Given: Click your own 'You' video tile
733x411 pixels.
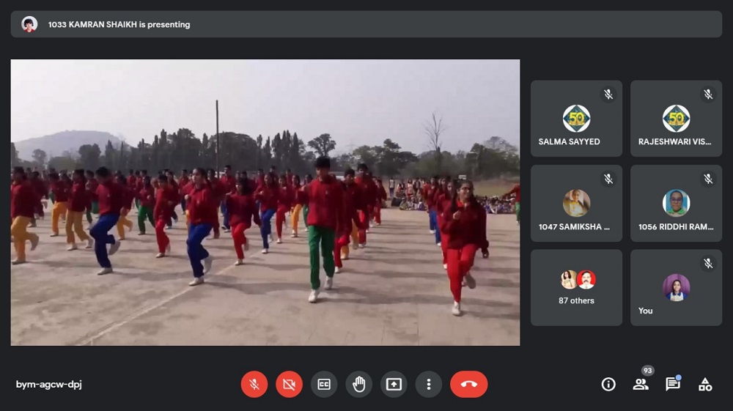Looking at the screenshot, I should point(676,287).
